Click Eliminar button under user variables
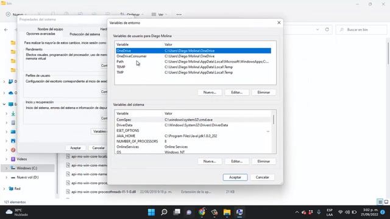 (x=264, y=92)
